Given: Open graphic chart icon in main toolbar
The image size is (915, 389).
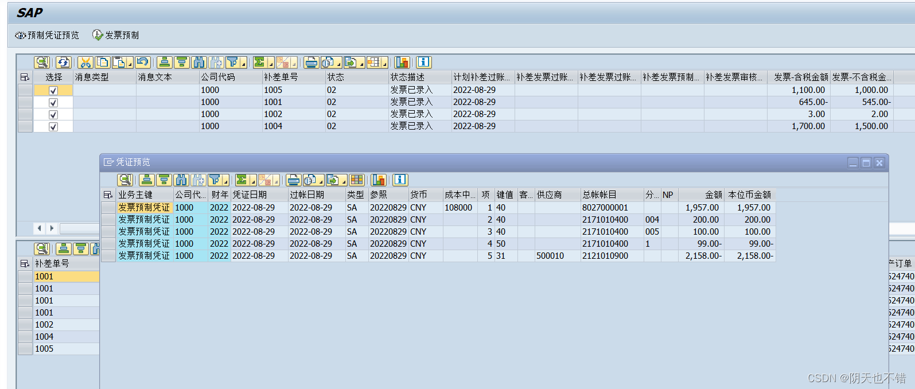Looking at the screenshot, I should [x=402, y=62].
